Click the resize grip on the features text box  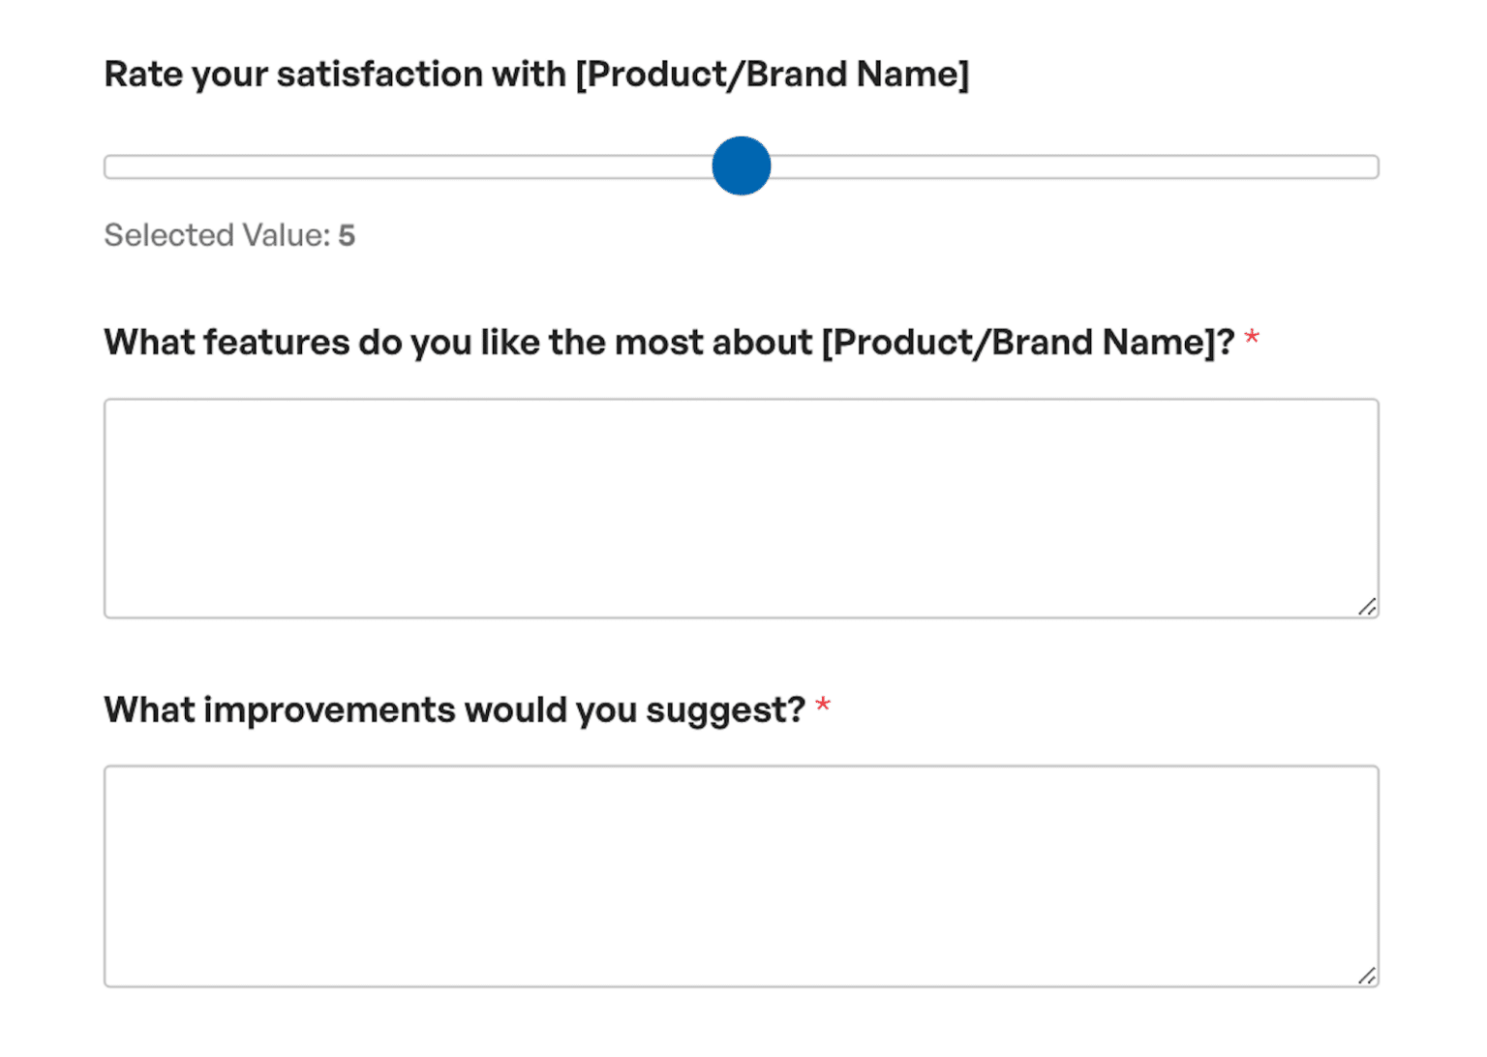[1367, 608]
